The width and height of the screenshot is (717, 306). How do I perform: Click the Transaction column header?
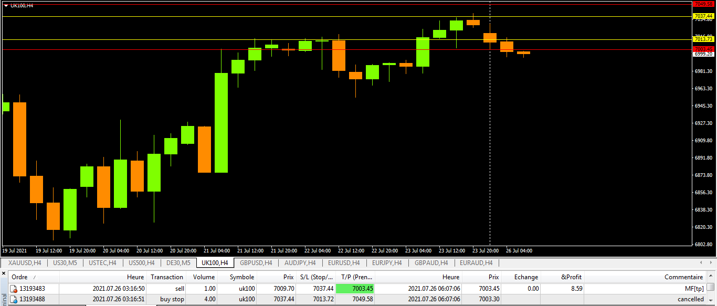tap(167, 277)
